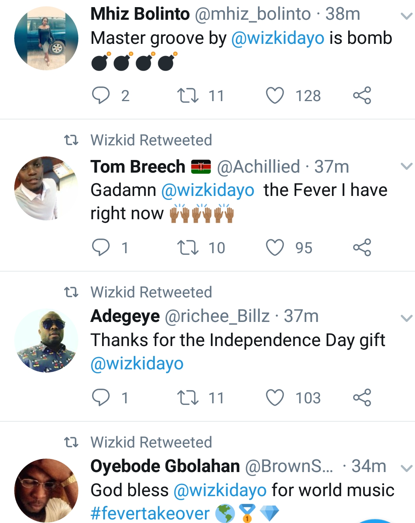Share Tom Breech's tweet

tap(362, 248)
